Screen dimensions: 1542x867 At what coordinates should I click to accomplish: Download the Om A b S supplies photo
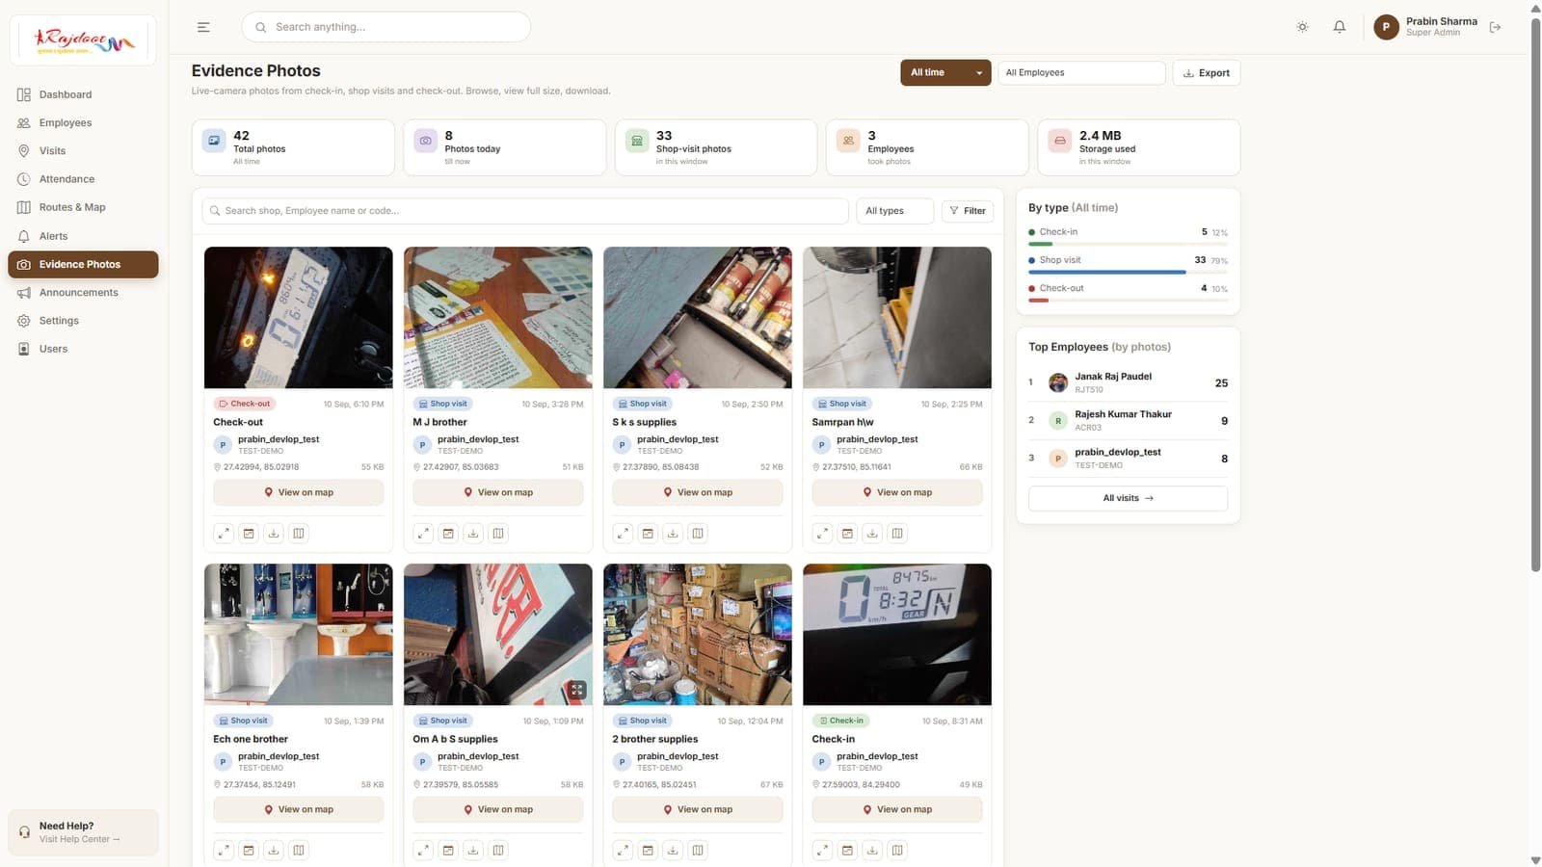tap(473, 851)
